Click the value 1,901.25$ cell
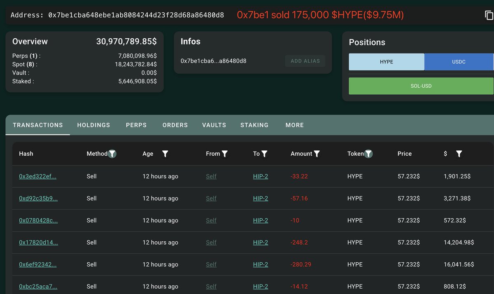 click(457, 176)
